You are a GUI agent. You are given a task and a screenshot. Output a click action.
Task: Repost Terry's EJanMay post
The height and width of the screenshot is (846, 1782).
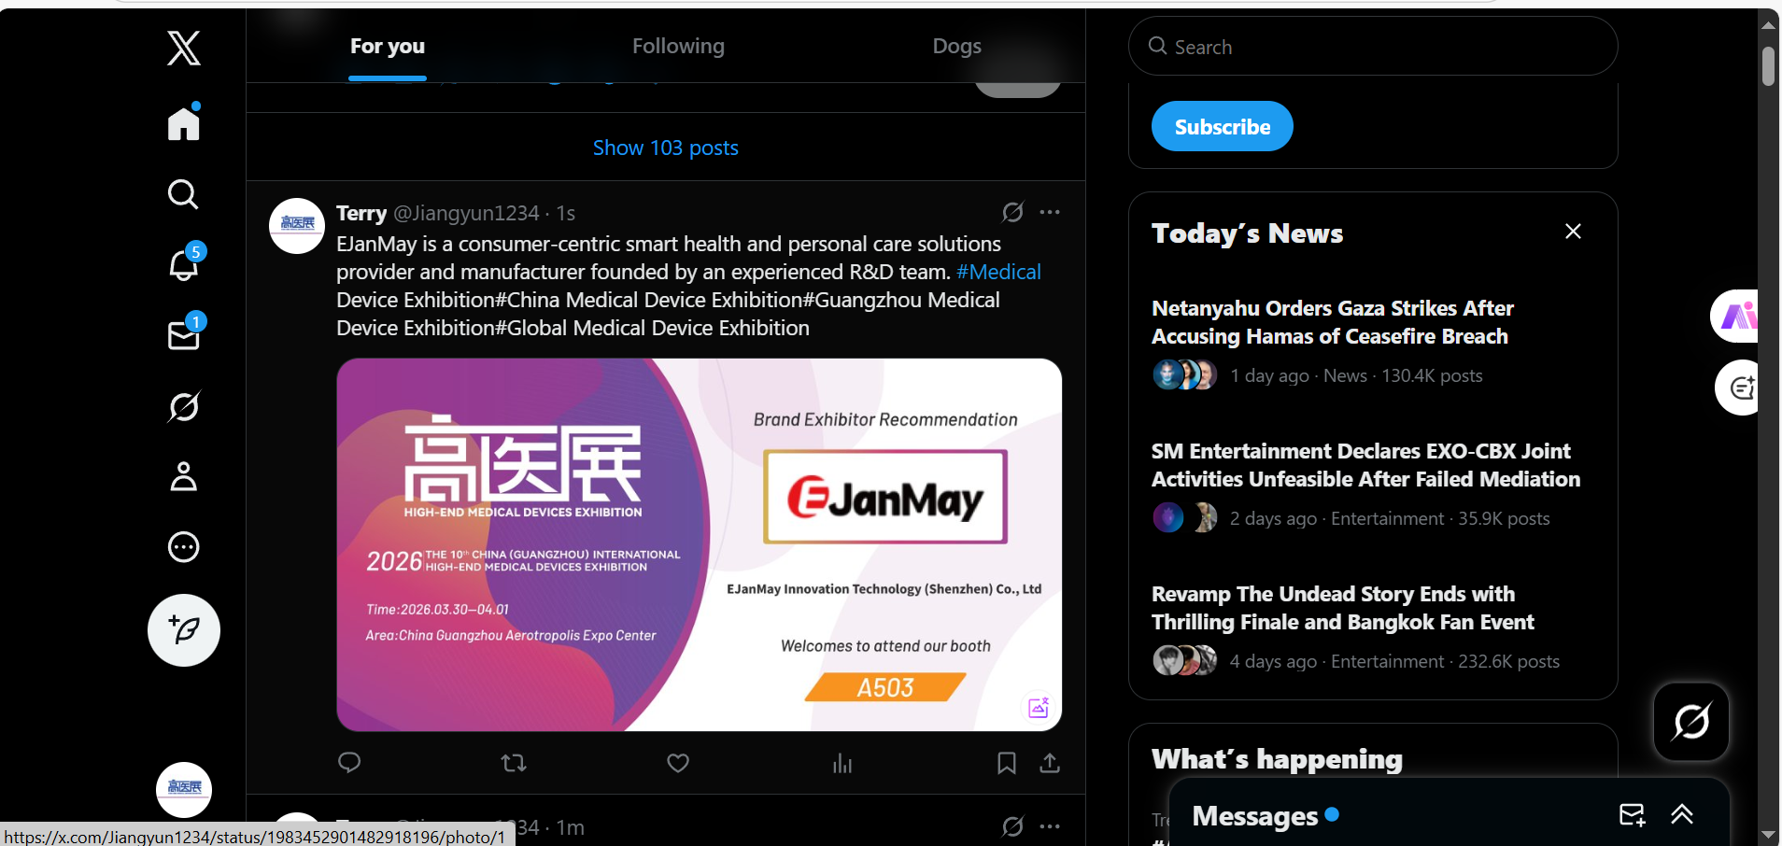[x=514, y=763]
